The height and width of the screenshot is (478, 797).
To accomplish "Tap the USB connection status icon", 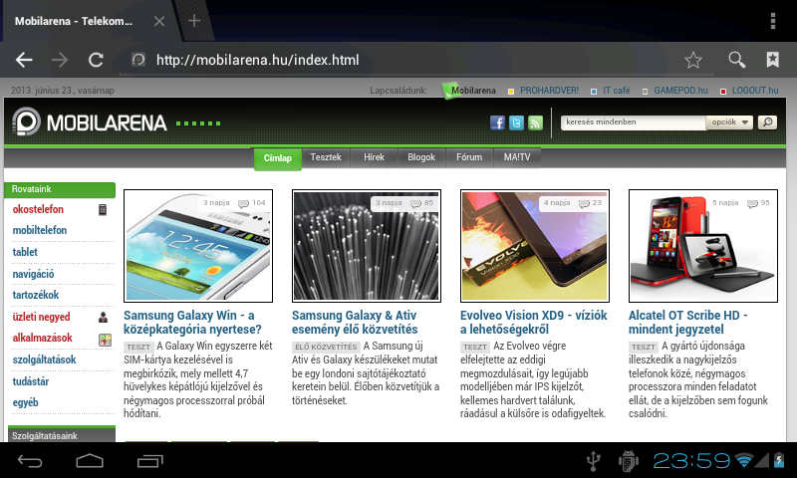I will [x=593, y=461].
